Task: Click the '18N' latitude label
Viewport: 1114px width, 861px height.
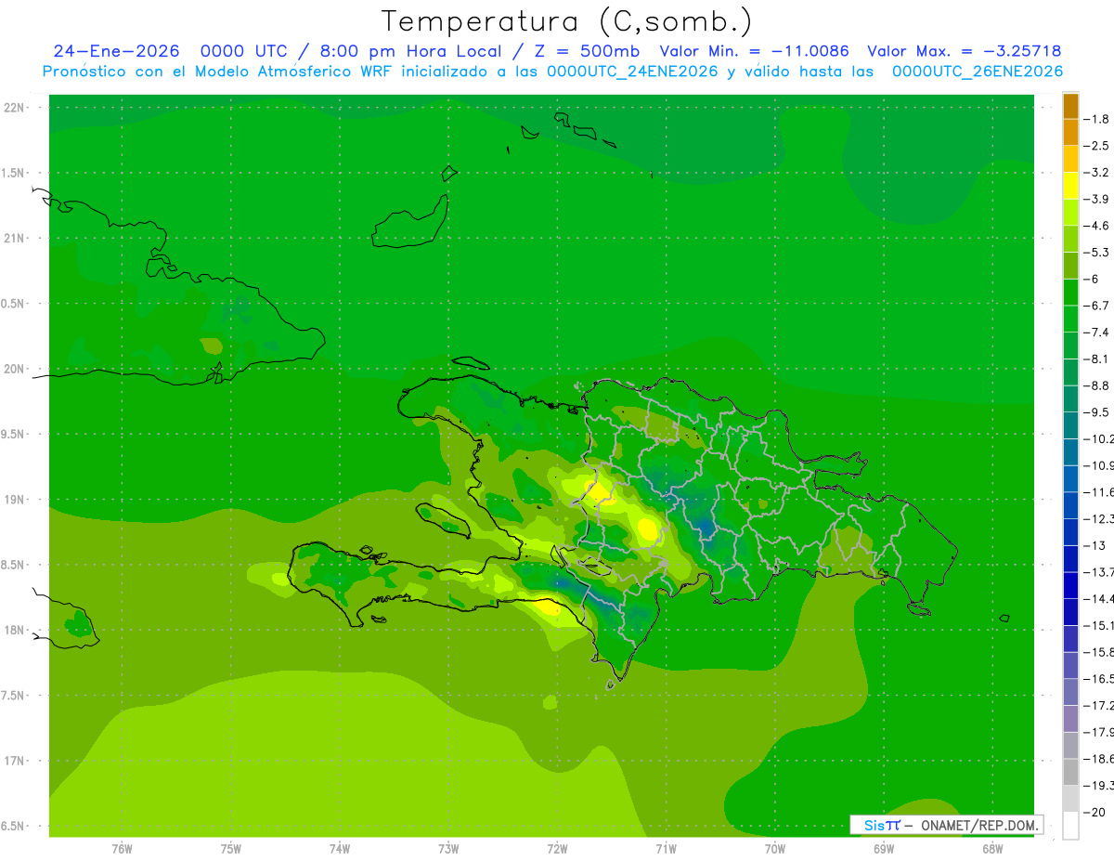Action: 15,630
